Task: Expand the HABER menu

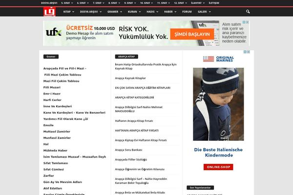Action: point(170,12)
